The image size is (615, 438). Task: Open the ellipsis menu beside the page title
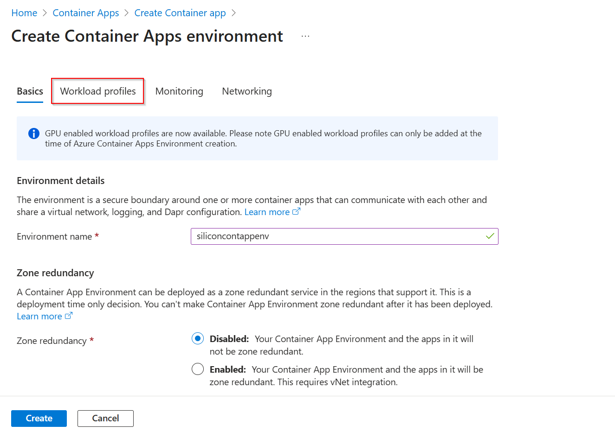(x=305, y=36)
